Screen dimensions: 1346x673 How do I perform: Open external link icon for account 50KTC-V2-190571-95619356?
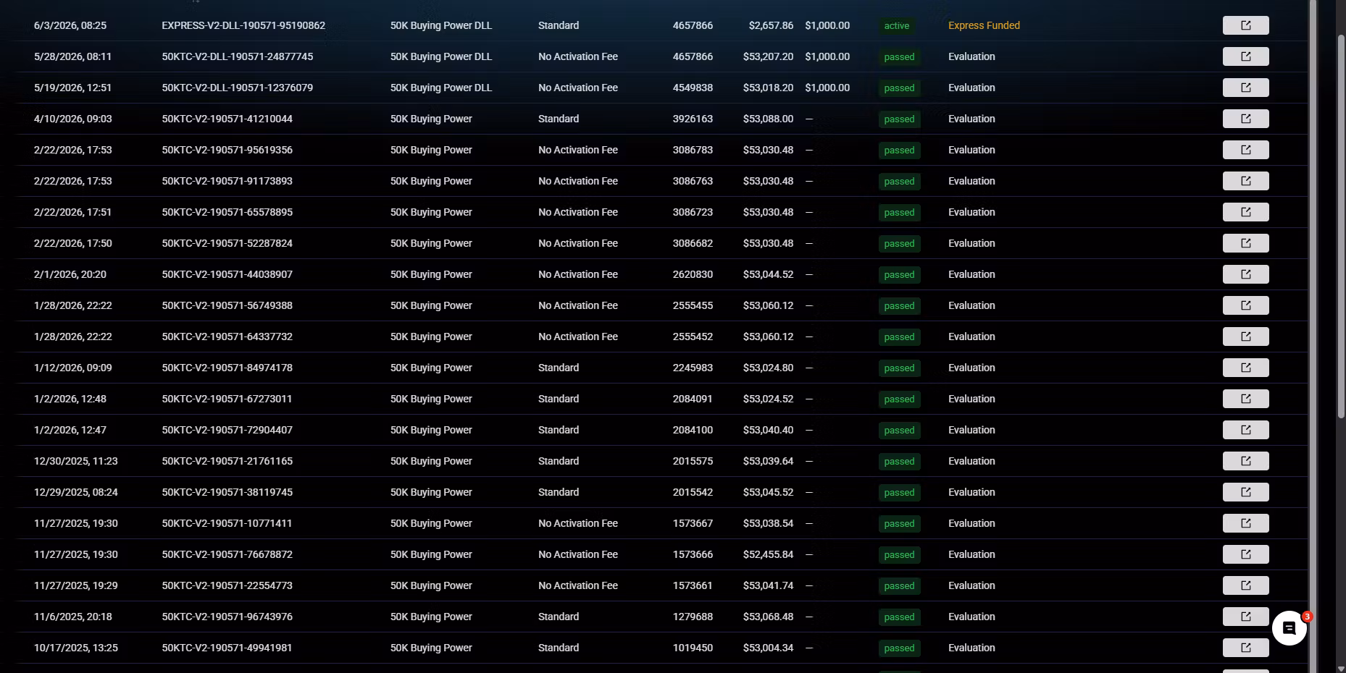[x=1245, y=150]
